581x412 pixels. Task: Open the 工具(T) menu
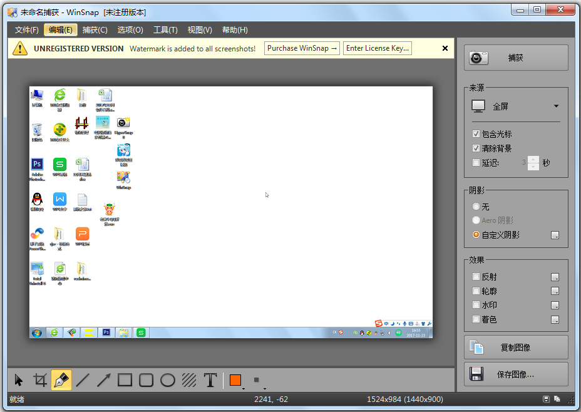tap(165, 30)
